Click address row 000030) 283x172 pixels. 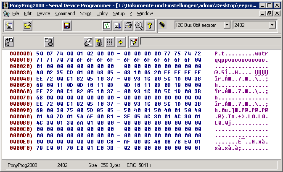pyautogui.click(x=21, y=73)
